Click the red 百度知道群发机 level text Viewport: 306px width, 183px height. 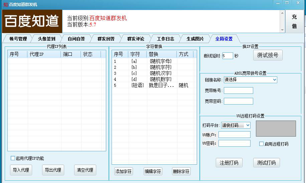tap(108, 18)
